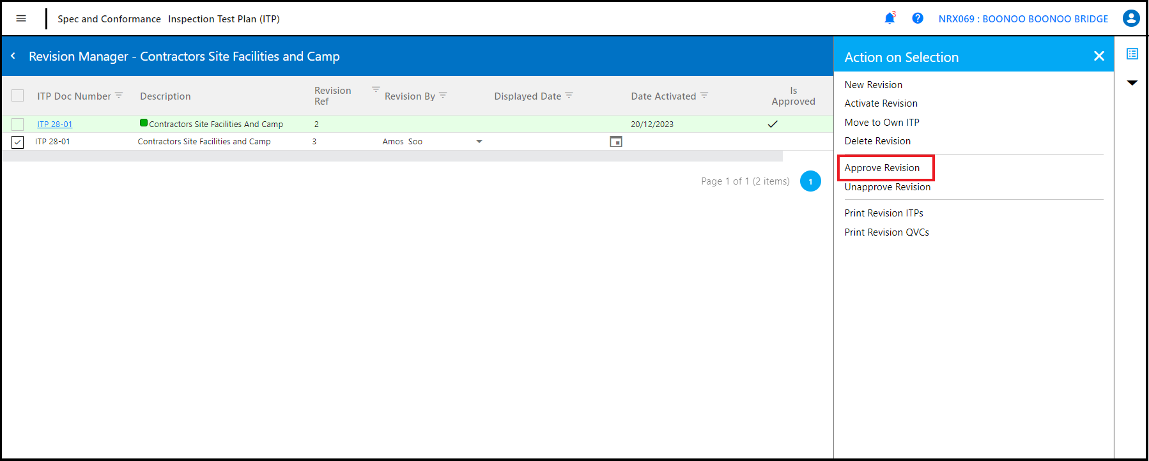Filter the Date Activated column
This screenshot has height=461, width=1149.
pos(704,95)
